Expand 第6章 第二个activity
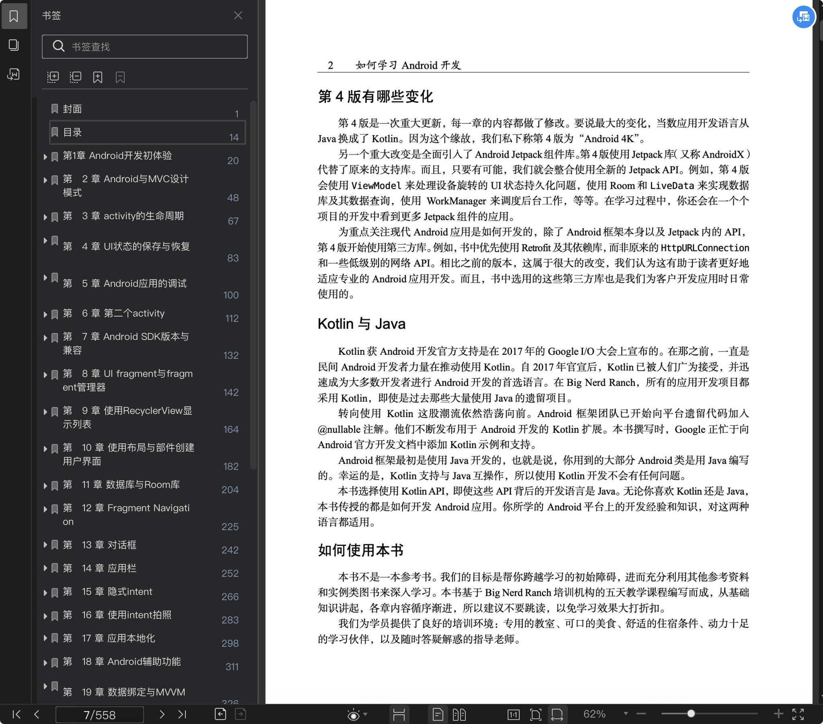 pyautogui.click(x=45, y=315)
